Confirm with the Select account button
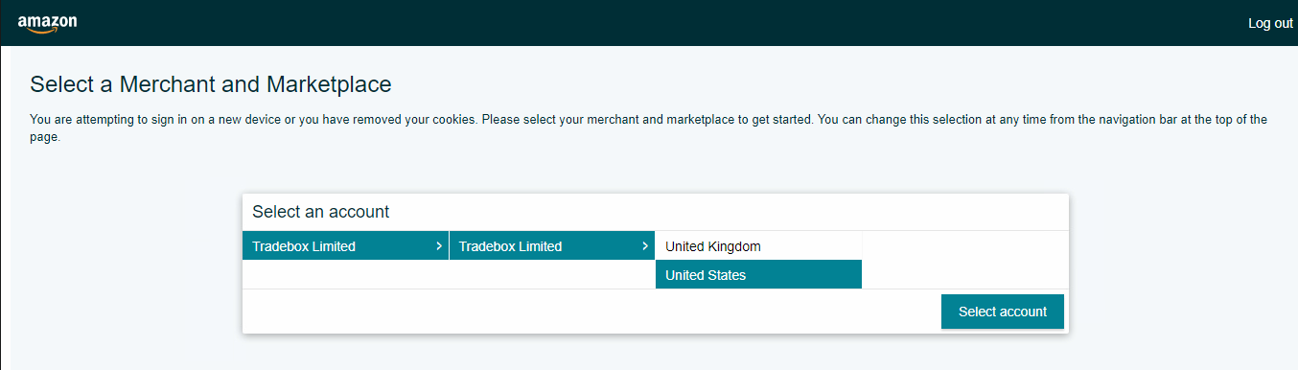The image size is (1298, 370). (1003, 312)
